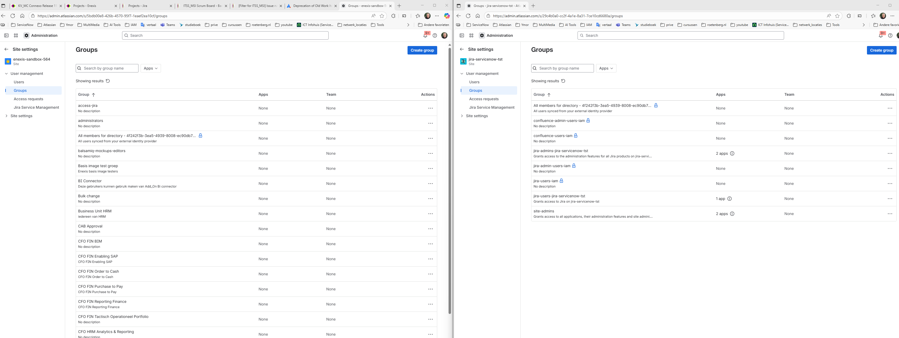This screenshot has height=338, width=899.
Task: Open Jira Service Management in left sidebar
Action: 36,108
